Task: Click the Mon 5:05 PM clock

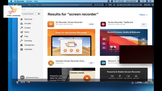Action: (131, 1)
